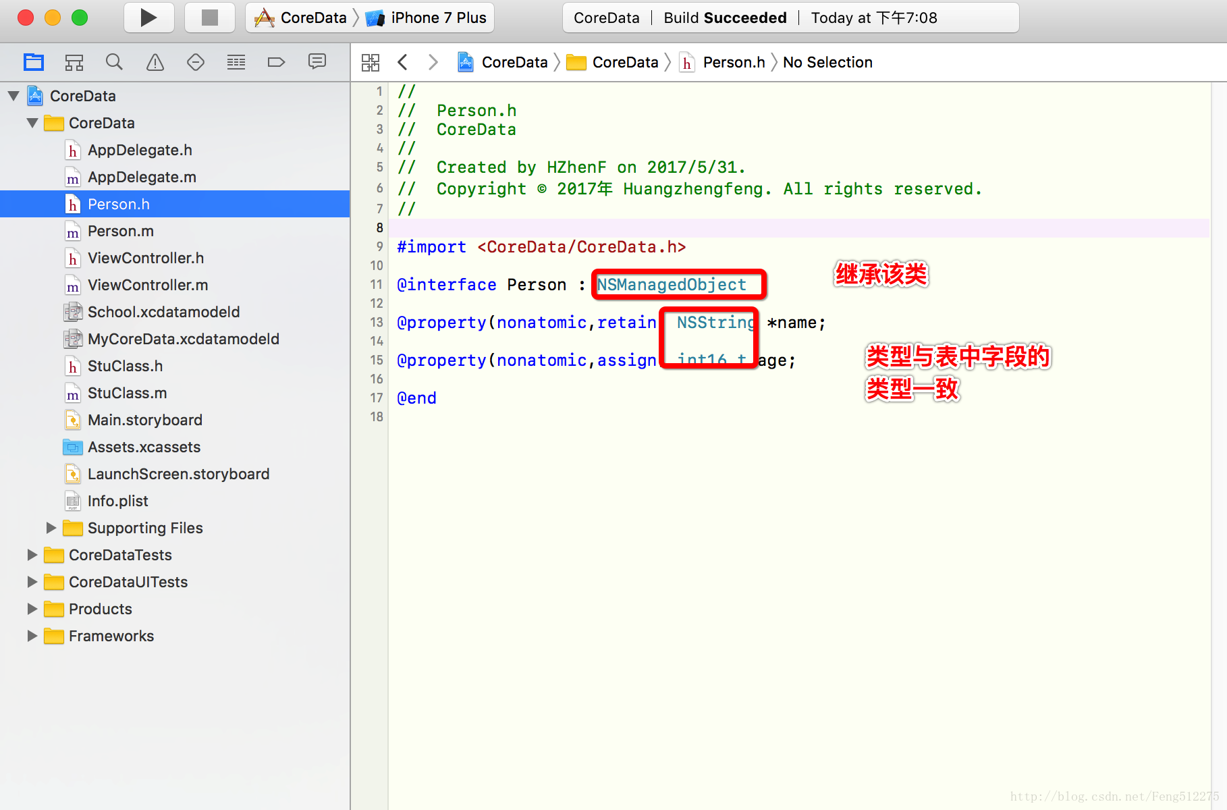Open the Debug navigator icon
This screenshot has width=1227, height=810.
click(236, 62)
